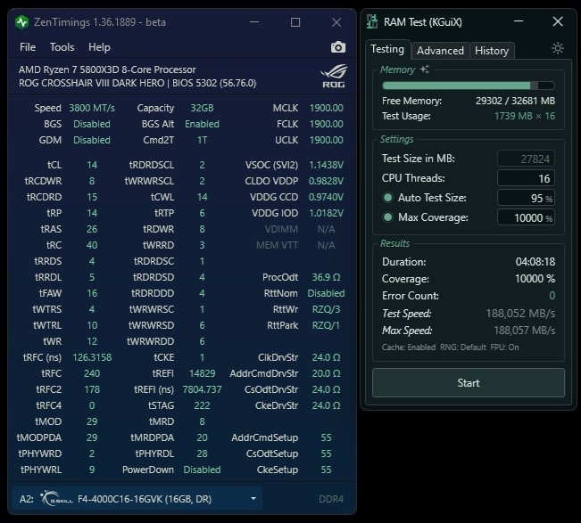Click the tRC value 40
Screen dimensions: 581x523
[92, 245]
